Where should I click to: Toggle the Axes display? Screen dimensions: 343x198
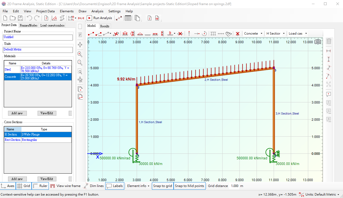[x=8, y=186]
